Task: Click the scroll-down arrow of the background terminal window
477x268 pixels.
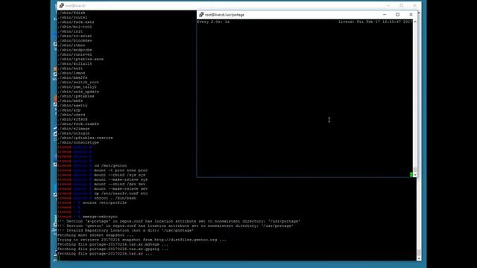Action: (x=419, y=258)
